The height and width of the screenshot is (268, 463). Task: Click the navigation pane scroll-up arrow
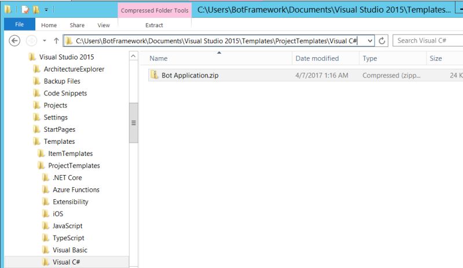click(134, 56)
